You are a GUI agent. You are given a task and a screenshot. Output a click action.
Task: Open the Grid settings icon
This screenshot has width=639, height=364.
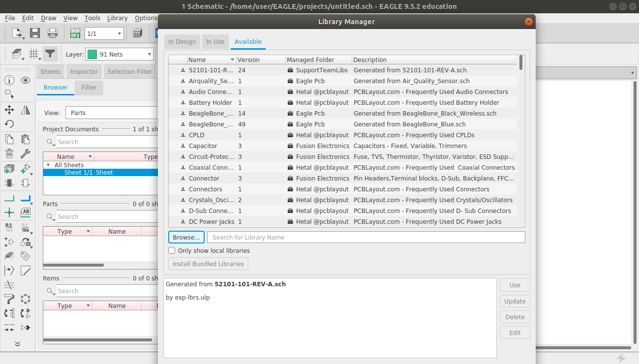pyautogui.click(x=34, y=54)
